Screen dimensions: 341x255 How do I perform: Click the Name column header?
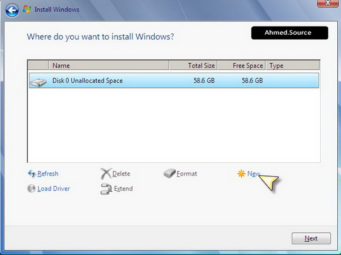tap(109, 66)
